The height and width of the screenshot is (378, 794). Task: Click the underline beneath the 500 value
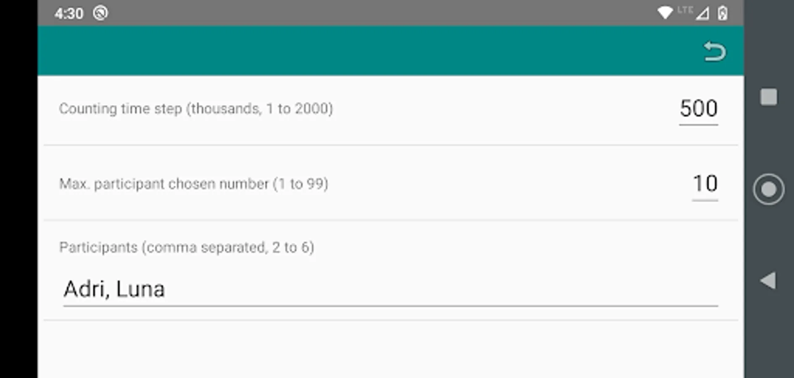pos(699,124)
